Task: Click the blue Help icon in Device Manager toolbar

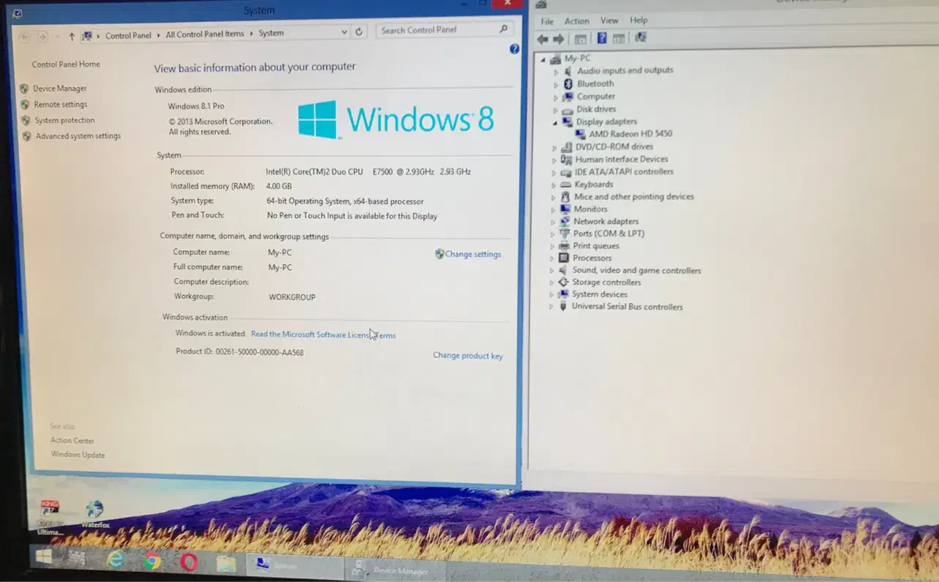Action: click(602, 39)
